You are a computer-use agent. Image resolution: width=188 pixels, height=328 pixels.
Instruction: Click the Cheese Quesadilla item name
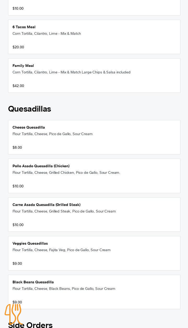click(x=29, y=127)
